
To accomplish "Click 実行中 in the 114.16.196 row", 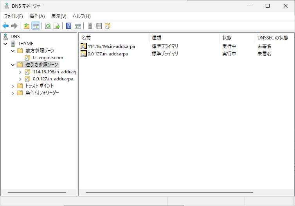I will coord(229,46).
